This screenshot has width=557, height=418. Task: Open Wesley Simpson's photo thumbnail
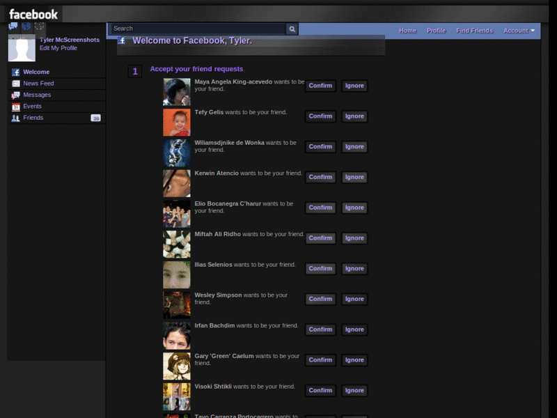click(x=177, y=305)
